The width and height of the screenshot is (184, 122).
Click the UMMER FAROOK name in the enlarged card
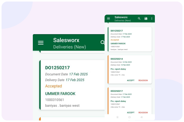[60, 94]
